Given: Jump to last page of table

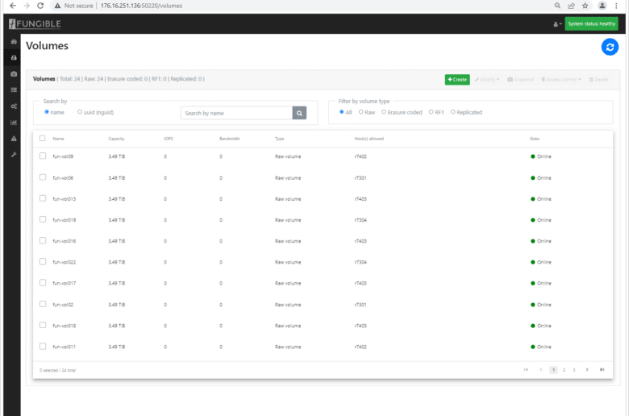Looking at the screenshot, I should [602, 370].
